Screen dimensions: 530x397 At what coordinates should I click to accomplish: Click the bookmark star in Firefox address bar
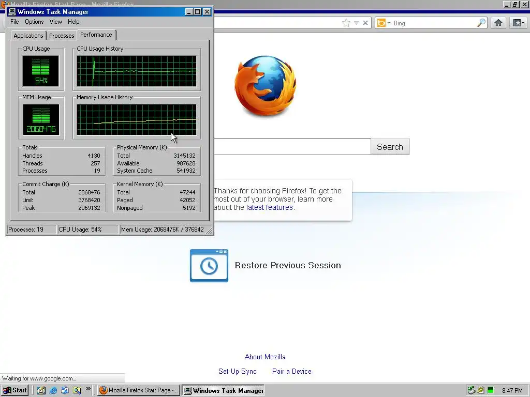tap(346, 23)
